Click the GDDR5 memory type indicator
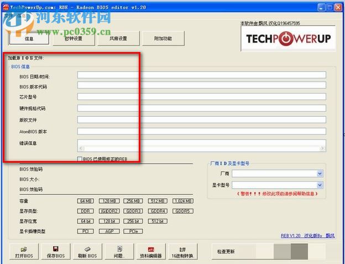Viewport: 345px width, 264px height. click(183, 211)
